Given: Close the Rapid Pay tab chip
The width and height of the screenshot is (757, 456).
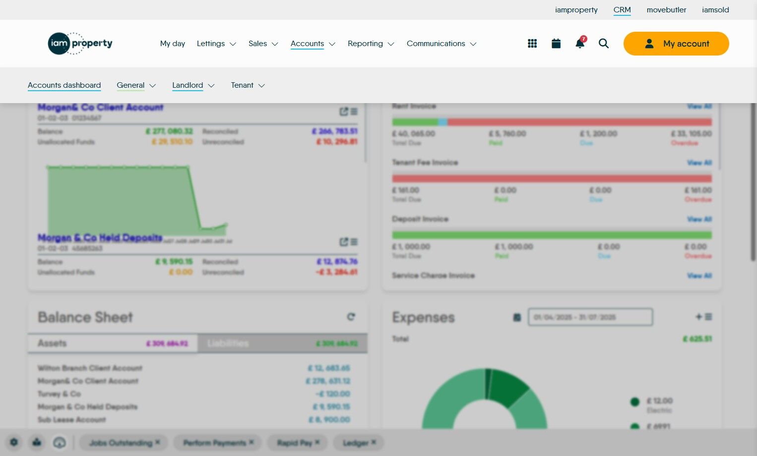Looking at the screenshot, I should point(317,442).
